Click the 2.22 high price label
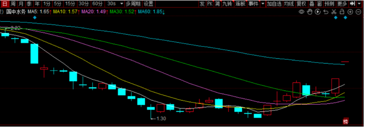Viewport: 365px width, 127px height. coord(16,28)
